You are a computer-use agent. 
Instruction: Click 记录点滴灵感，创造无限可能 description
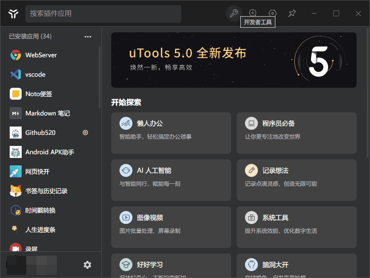pos(281,184)
